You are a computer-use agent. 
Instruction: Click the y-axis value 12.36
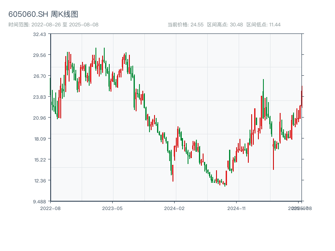[40, 181]
